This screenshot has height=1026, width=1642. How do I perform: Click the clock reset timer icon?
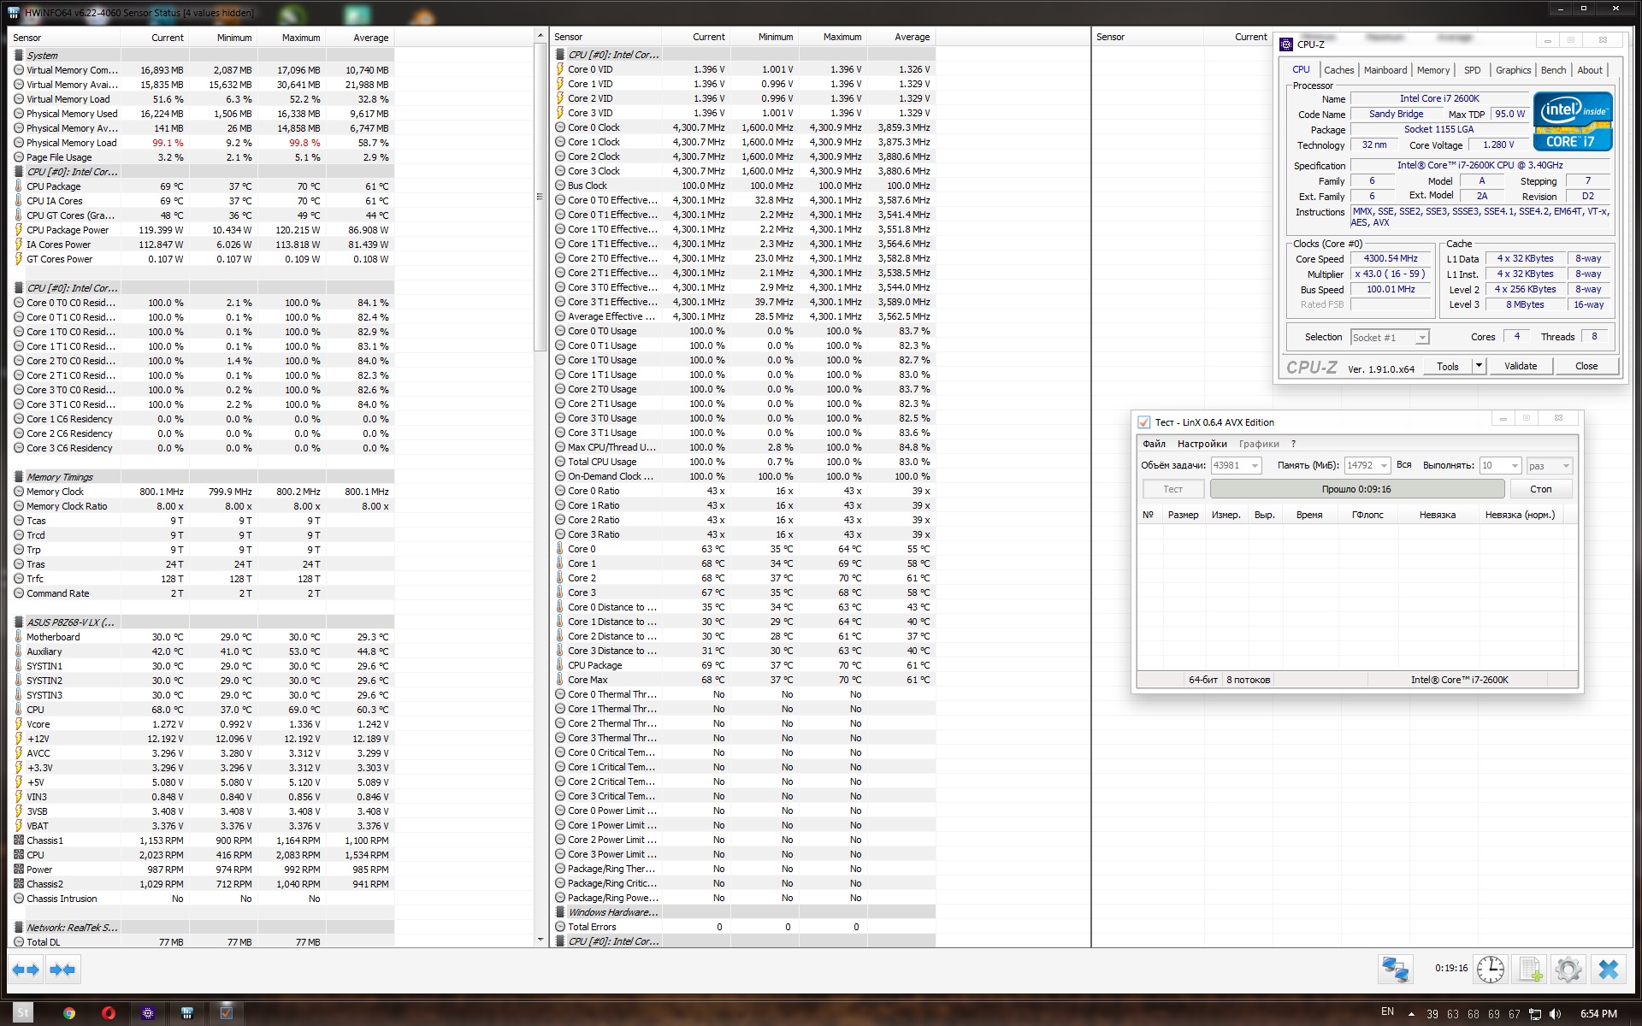[x=1491, y=970]
